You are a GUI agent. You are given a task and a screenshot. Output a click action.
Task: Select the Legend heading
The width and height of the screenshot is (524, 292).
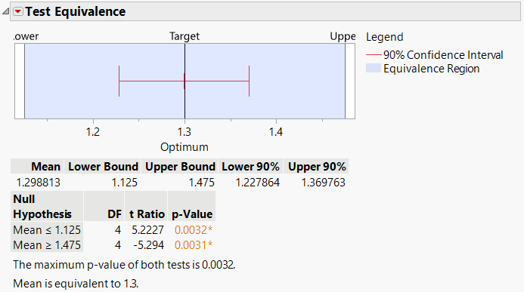pos(385,37)
